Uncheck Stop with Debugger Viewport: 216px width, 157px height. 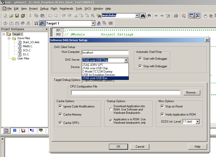pos(140,66)
